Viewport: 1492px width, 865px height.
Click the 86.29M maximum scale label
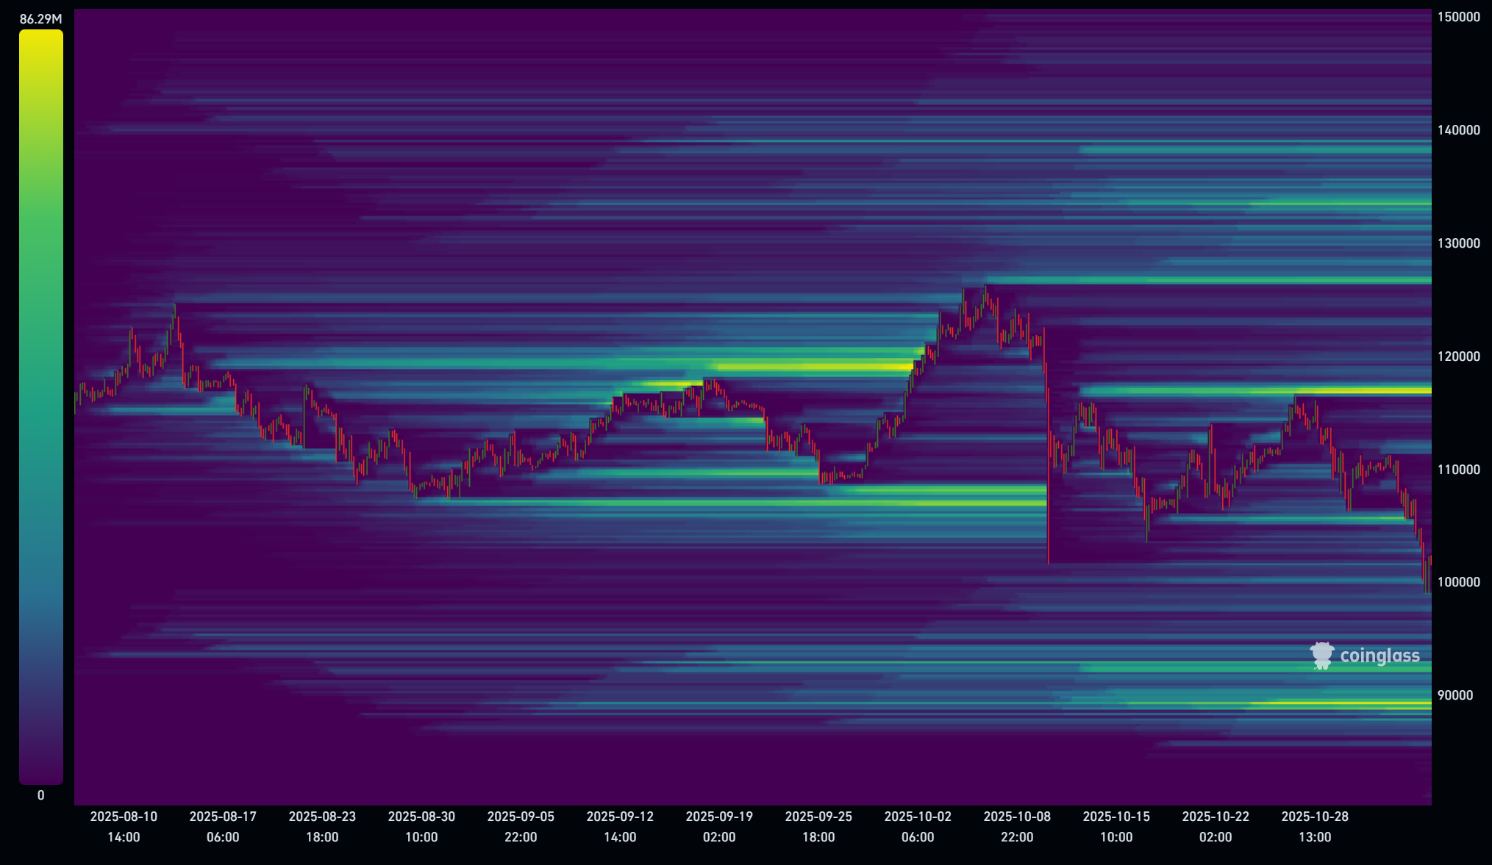[41, 19]
